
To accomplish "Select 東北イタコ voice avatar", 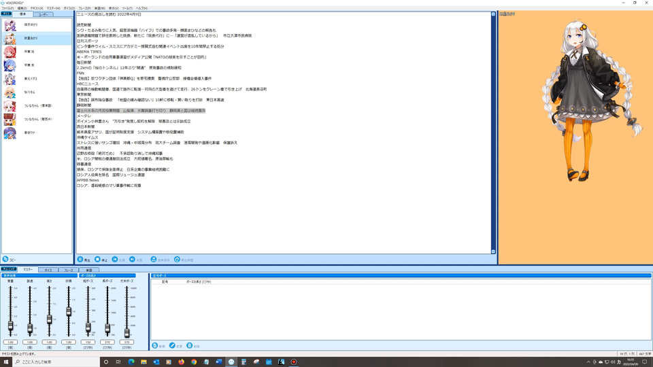I will [10, 79].
